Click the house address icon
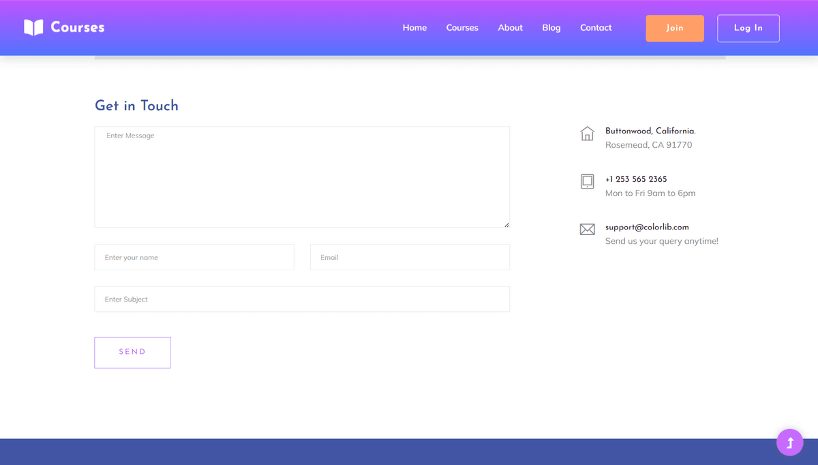818x465 pixels. pos(587,133)
